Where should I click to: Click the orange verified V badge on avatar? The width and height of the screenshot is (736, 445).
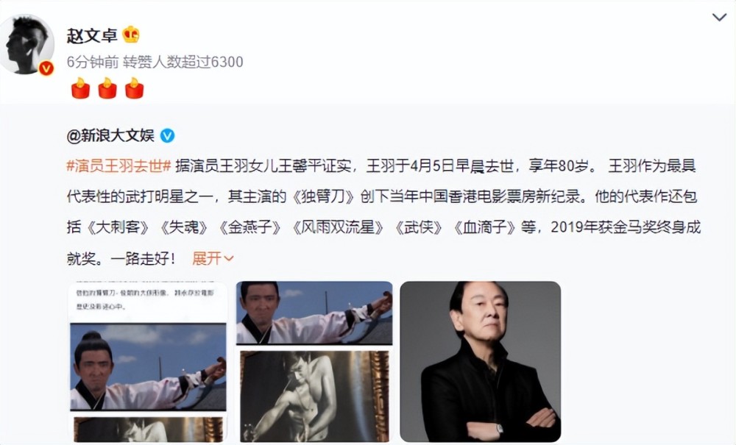46,68
